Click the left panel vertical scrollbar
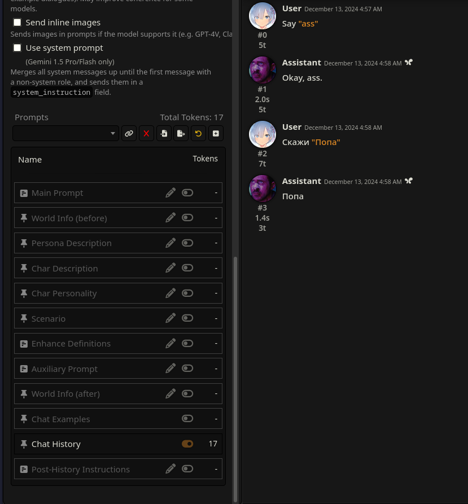 235,379
